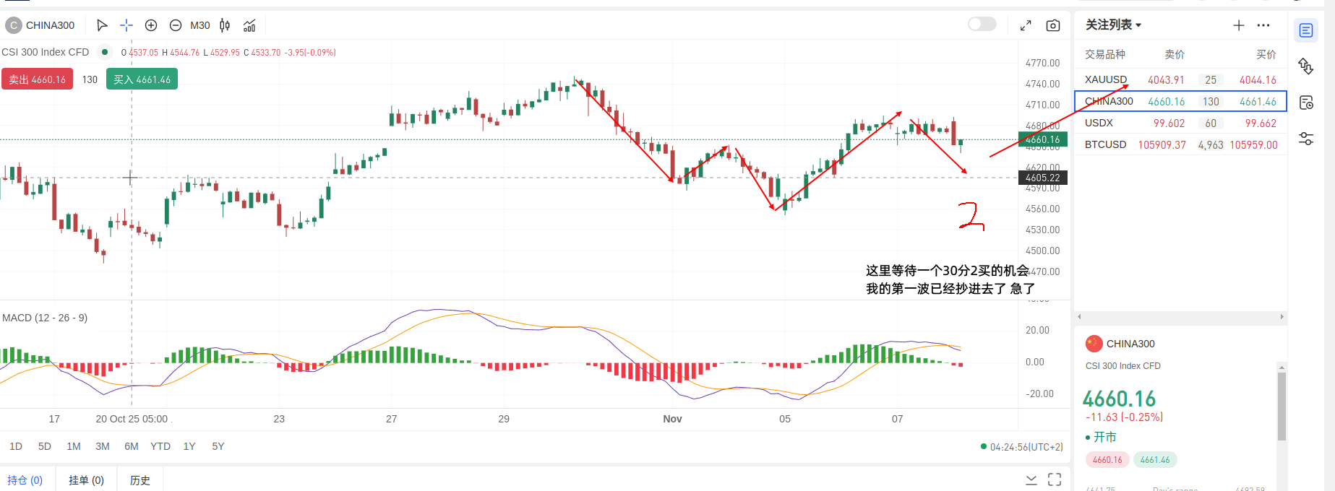
Task: Take a chart screenshot with camera icon
Action: 1053,25
